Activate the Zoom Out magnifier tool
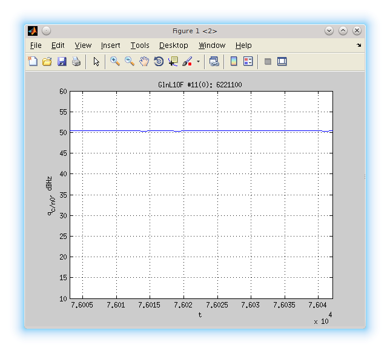 click(130, 61)
